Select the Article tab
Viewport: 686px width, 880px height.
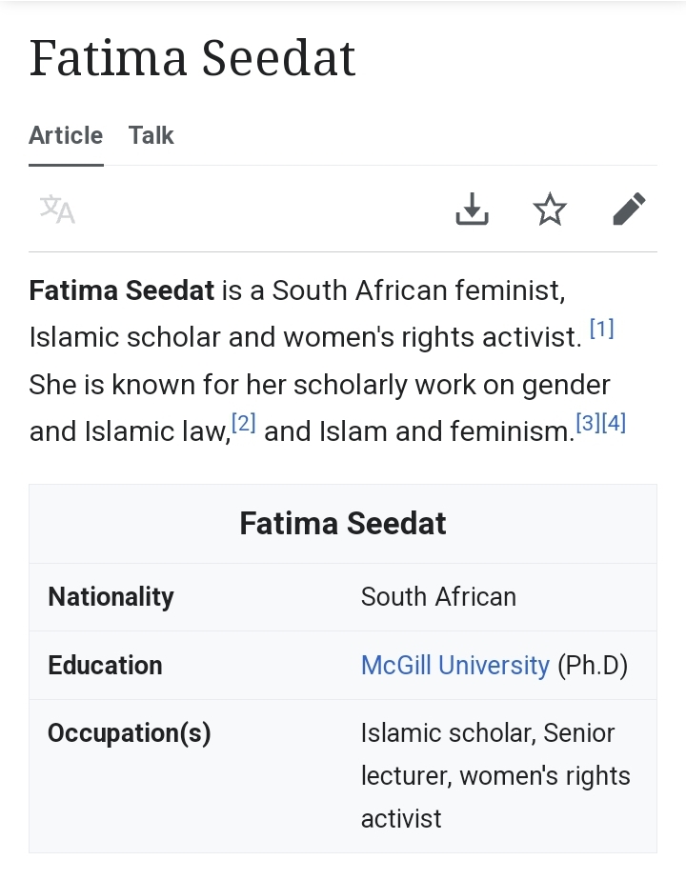66,135
